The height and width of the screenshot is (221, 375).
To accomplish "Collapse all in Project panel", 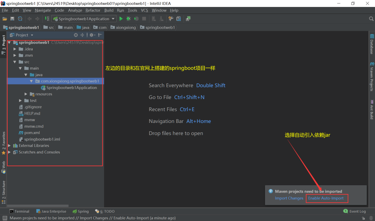I will 82,35.
